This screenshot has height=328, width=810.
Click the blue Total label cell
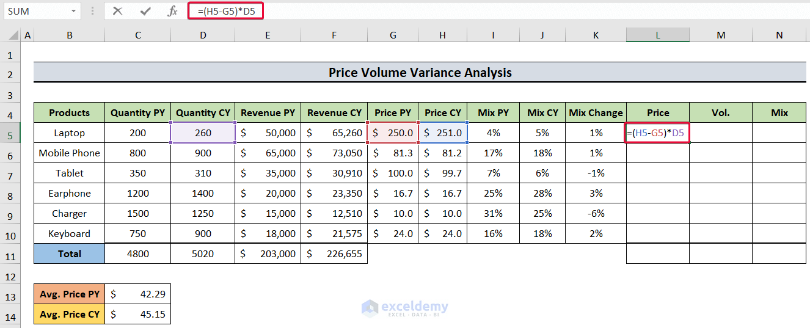[x=70, y=253]
